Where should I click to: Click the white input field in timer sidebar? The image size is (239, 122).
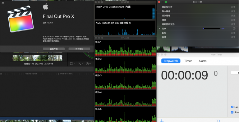(x=235, y=73)
